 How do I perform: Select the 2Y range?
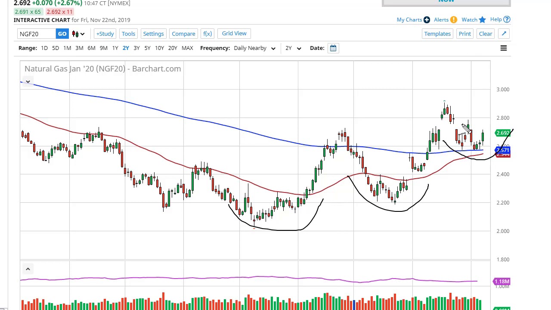click(126, 48)
